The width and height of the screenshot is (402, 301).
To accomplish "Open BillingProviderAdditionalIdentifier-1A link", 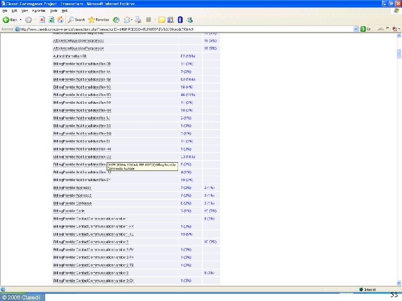I will [x=82, y=72].
